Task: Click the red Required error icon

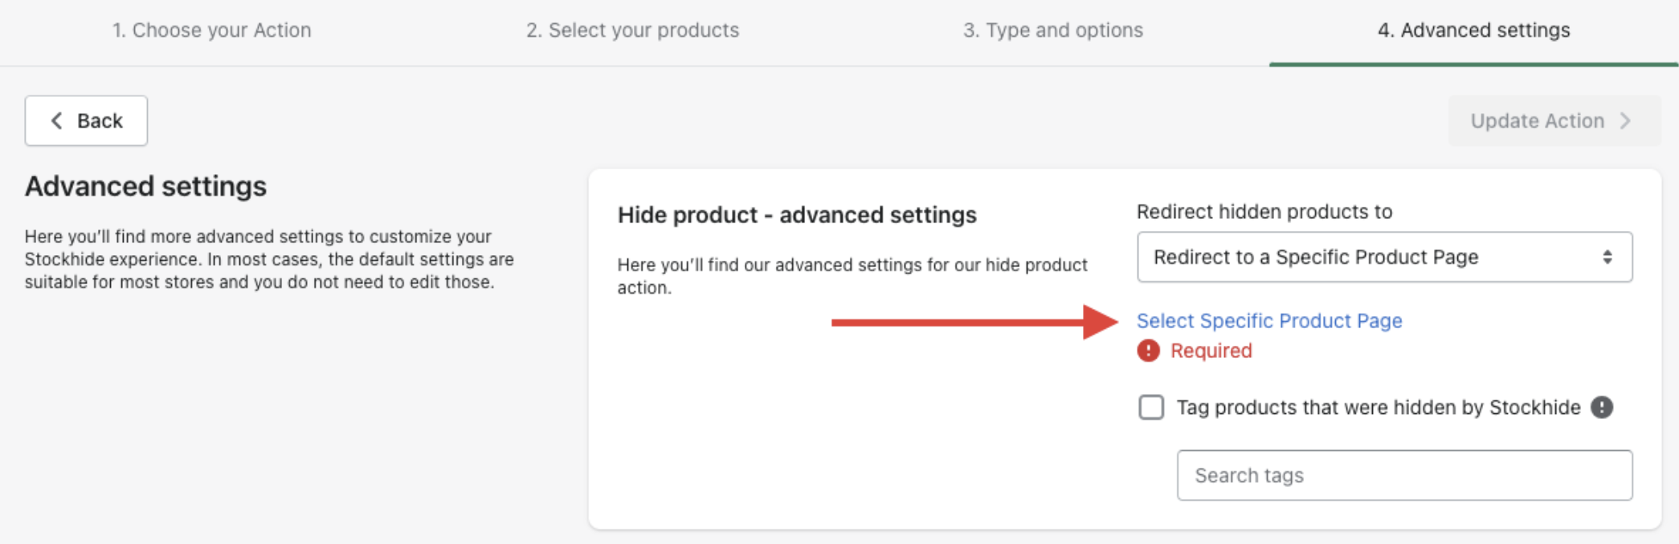Action: (1148, 351)
